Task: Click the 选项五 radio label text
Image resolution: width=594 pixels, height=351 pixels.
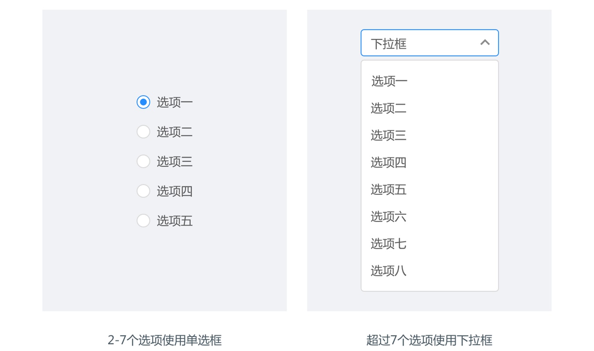Action: [x=175, y=221]
